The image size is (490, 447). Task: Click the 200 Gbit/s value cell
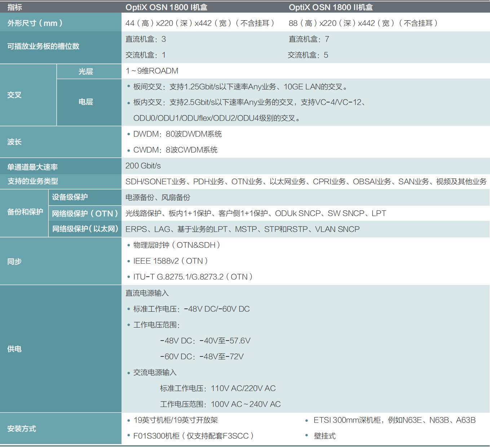143,166
